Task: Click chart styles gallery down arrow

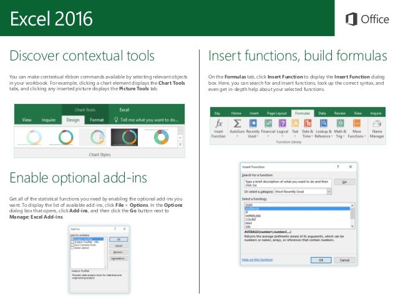Action: (180, 138)
